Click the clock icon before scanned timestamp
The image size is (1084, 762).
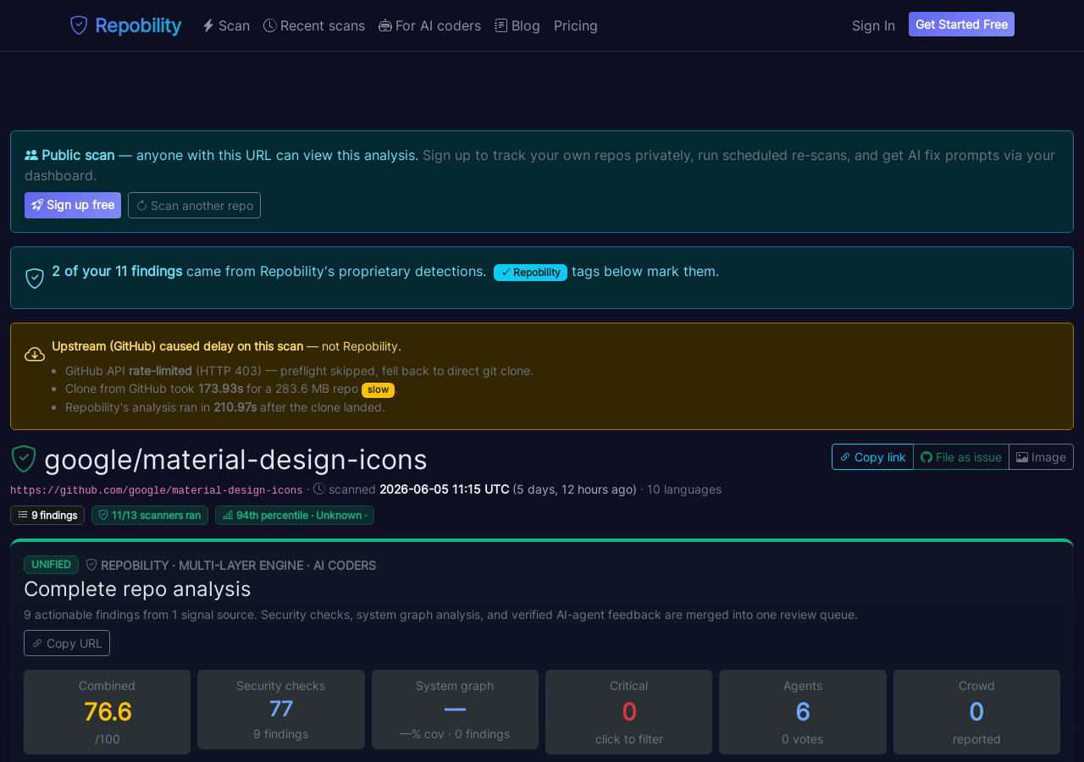tap(319, 489)
